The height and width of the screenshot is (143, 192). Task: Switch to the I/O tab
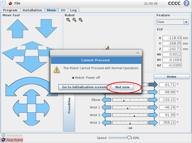click(x=63, y=10)
